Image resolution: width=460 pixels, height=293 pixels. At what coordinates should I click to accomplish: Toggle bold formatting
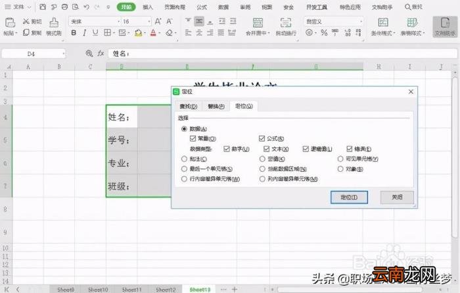(74, 33)
